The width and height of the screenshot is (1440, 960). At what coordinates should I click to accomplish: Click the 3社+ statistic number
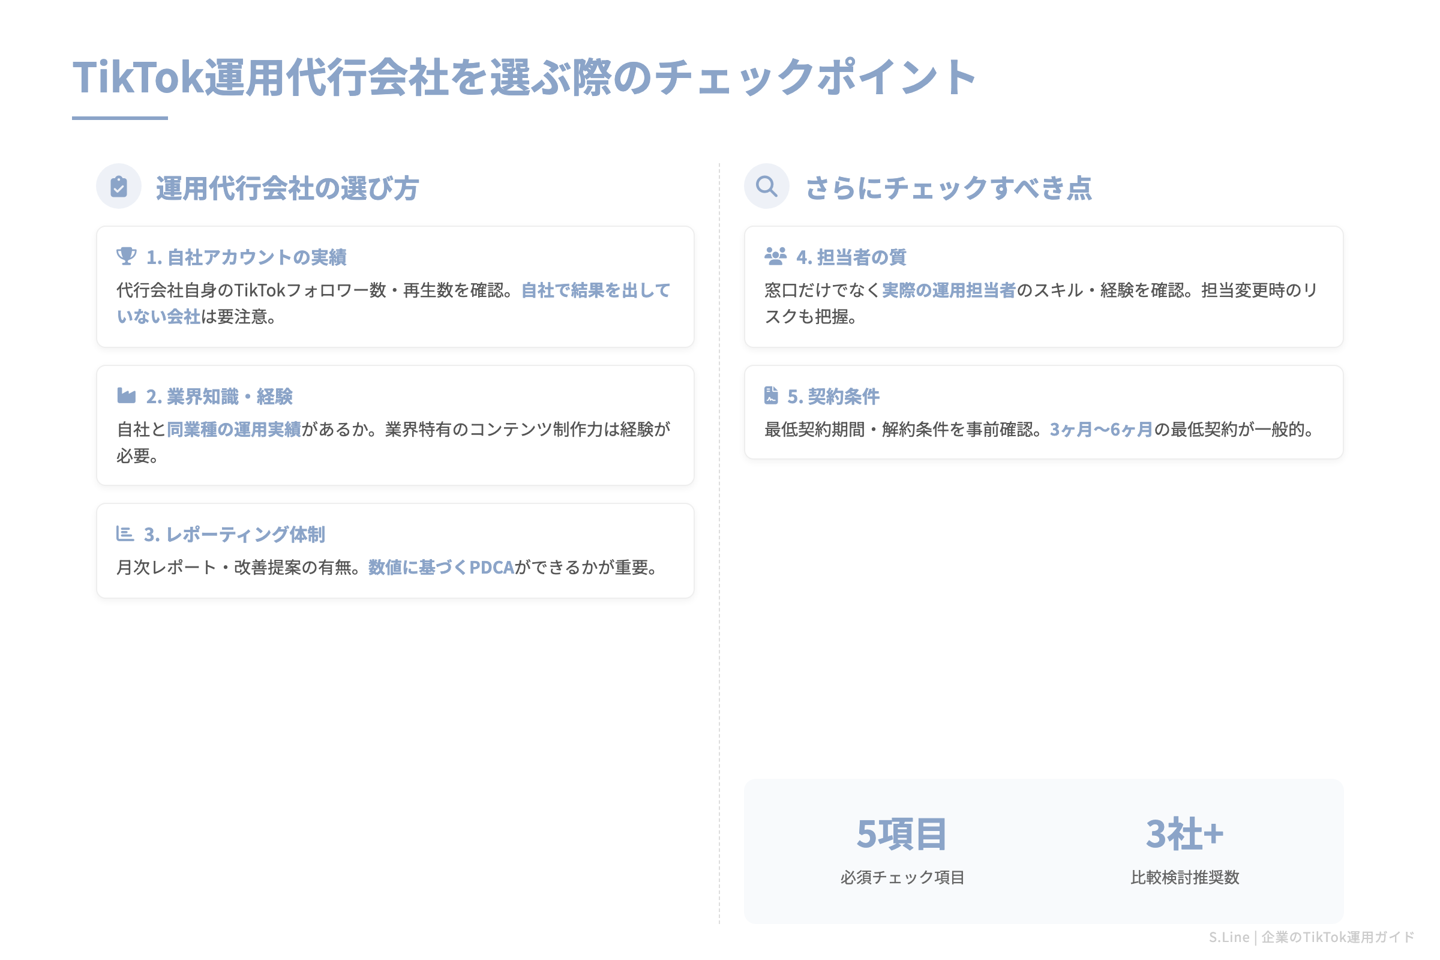[1187, 833]
